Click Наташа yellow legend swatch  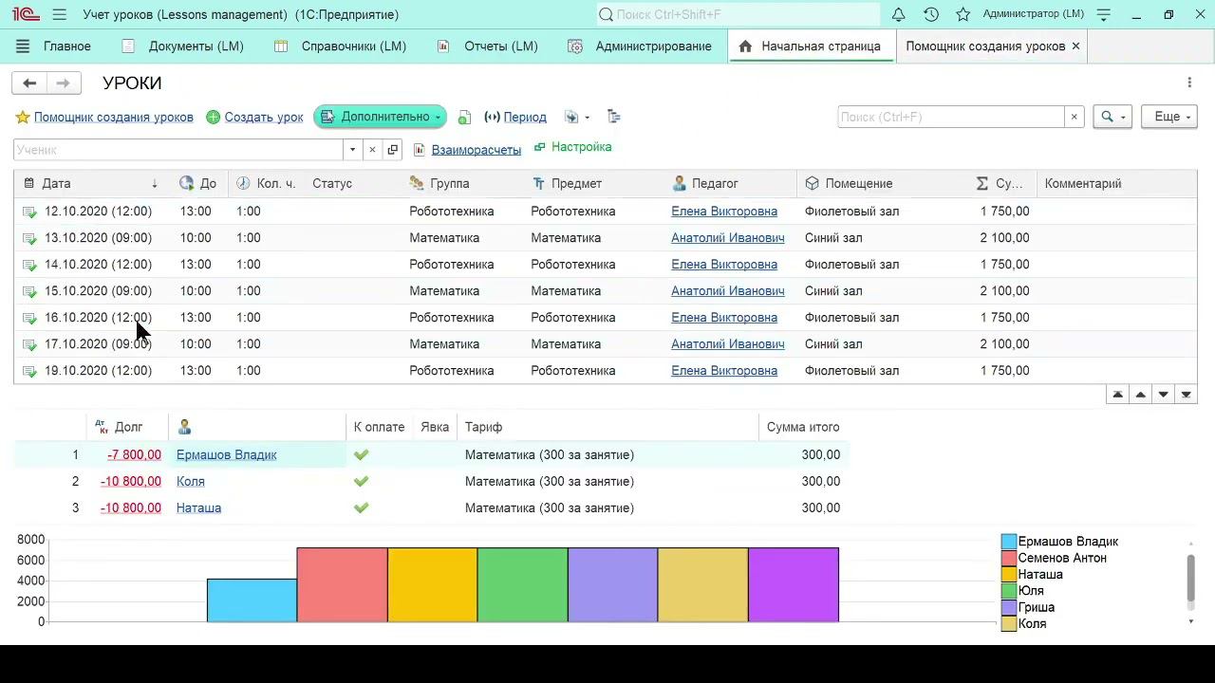tap(1009, 575)
